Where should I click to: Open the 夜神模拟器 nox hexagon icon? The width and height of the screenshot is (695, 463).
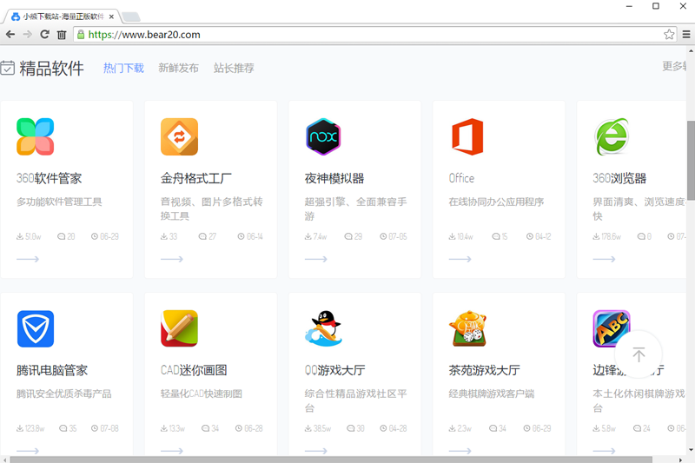(x=323, y=136)
